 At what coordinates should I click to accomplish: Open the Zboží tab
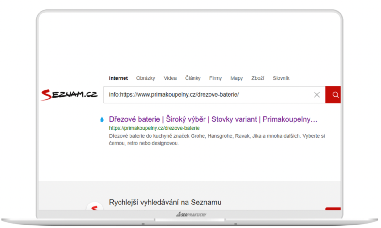coord(258,78)
